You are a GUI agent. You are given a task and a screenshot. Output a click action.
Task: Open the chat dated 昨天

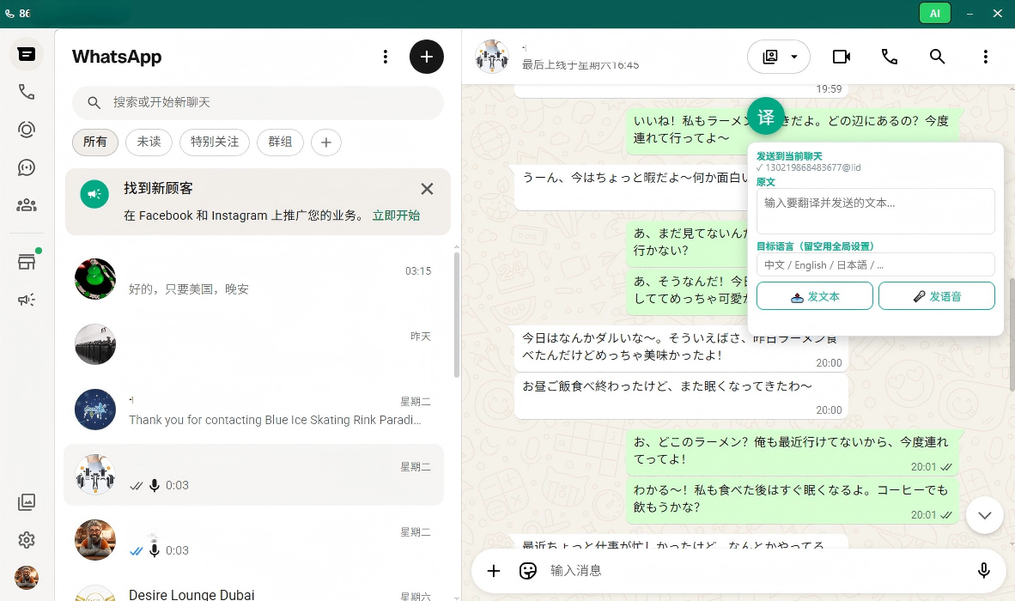point(254,345)
